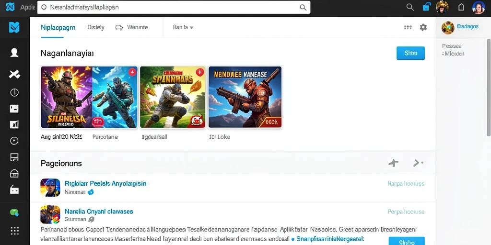Click the circle with vertical line sidebar icon
This screenshot has height=245, width=491.
click(x=14, y=92)
